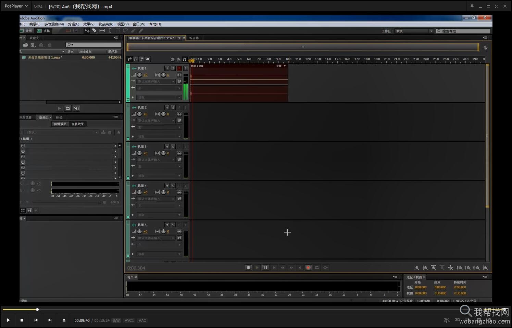Click the PotPlayer seek bar handle
512x328 pixels.
click(37, 310)
